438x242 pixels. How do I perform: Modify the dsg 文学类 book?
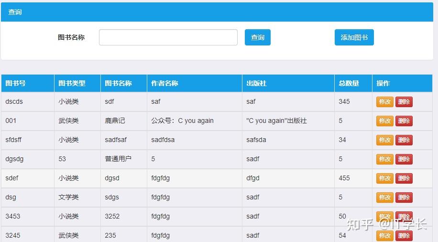pos(384,198)
